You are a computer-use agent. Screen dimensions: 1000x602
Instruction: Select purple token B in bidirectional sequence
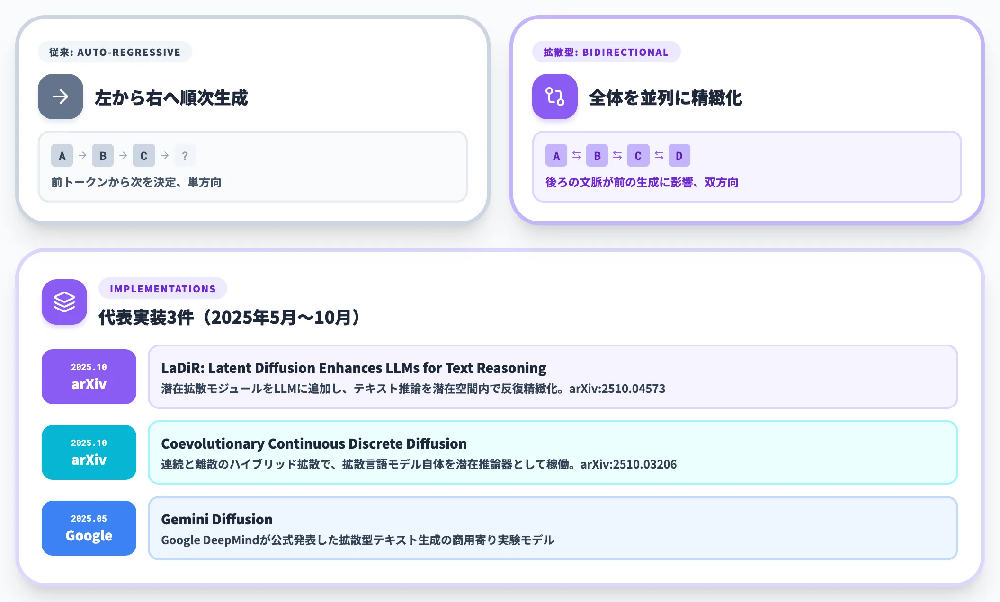click(x=597, y=155)
